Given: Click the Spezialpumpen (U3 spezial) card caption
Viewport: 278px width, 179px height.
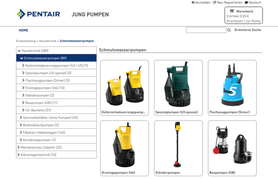Looking at the screenshot, I should click(x=177, y=112).
